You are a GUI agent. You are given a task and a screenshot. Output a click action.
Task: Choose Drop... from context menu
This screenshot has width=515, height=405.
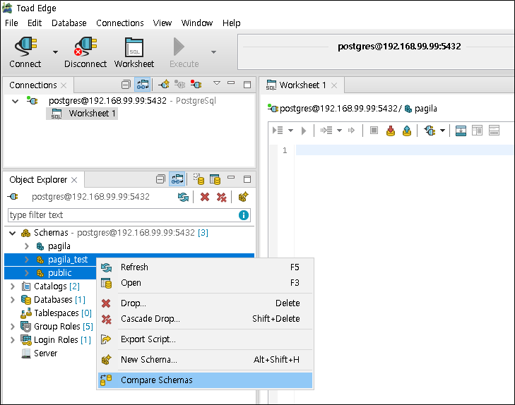[x=205, y=303]
